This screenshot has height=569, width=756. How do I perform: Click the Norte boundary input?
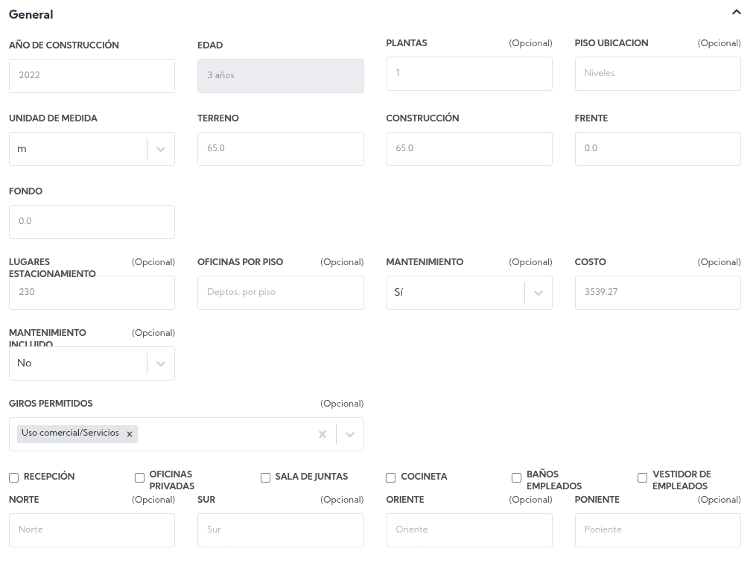pos(92,530)
